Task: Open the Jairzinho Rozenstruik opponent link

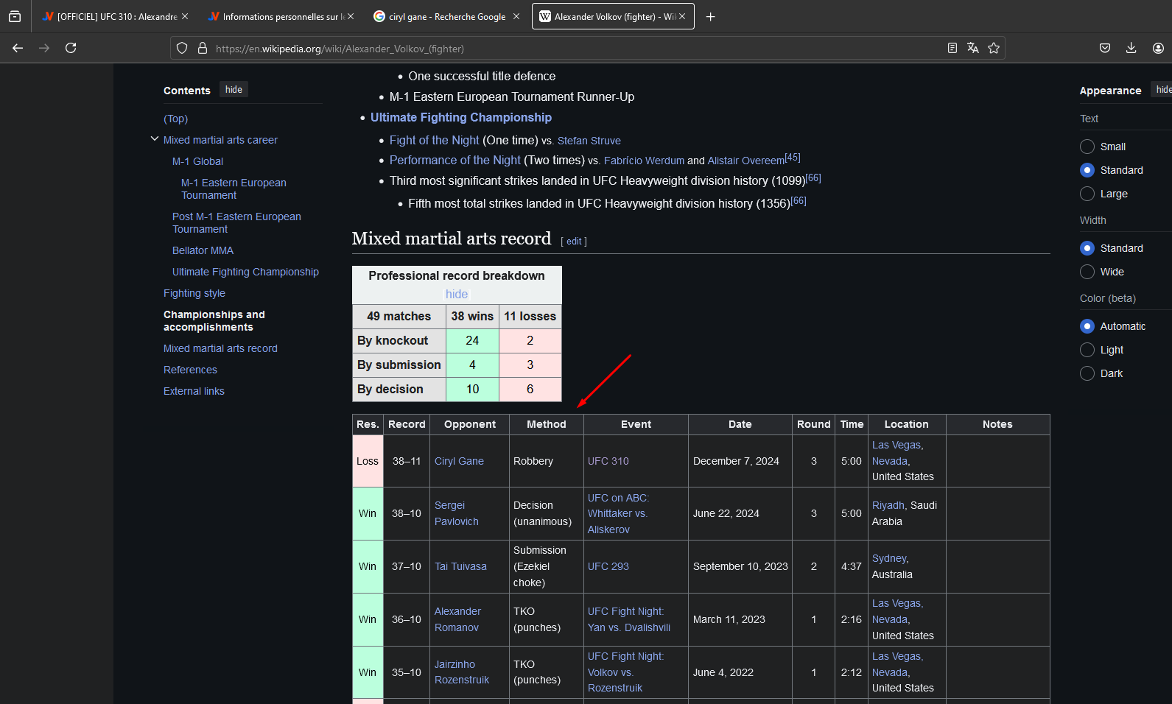Action: click(x=462, y=672)
